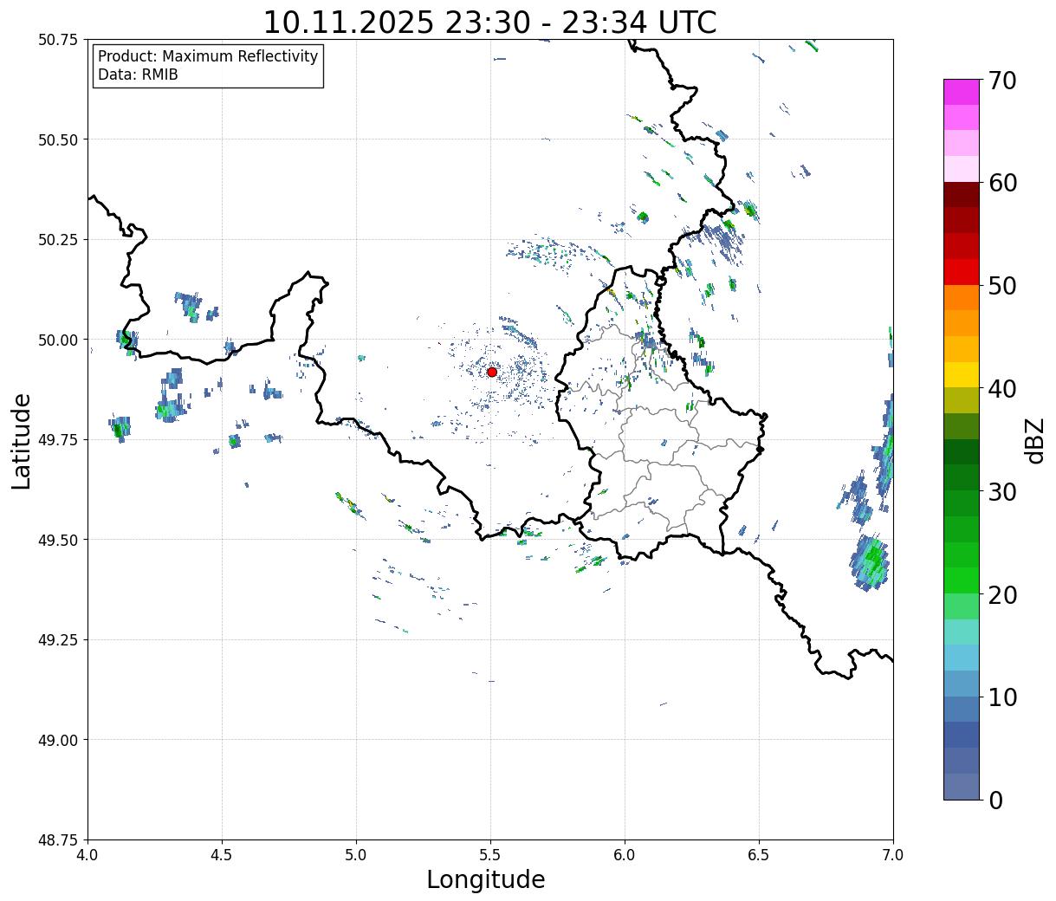The height and width of the screenshot is (901, 1056).
Task: Click the colorbar tick label 40
Action: 1001,389
